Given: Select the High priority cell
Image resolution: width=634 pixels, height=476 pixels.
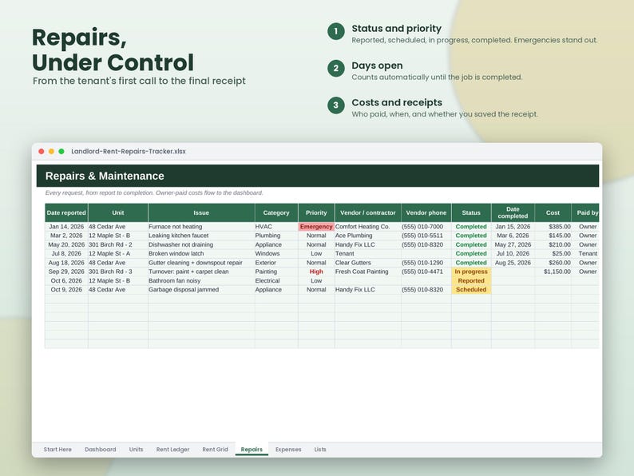Looking at the screenshot, I should 316,272.
